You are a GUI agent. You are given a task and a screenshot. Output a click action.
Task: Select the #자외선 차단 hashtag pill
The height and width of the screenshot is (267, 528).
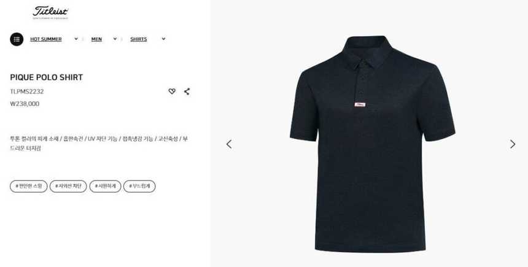coord(68,186)
